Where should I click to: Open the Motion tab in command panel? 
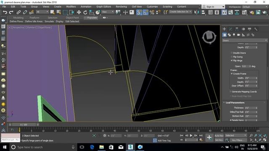pos(243,29)
